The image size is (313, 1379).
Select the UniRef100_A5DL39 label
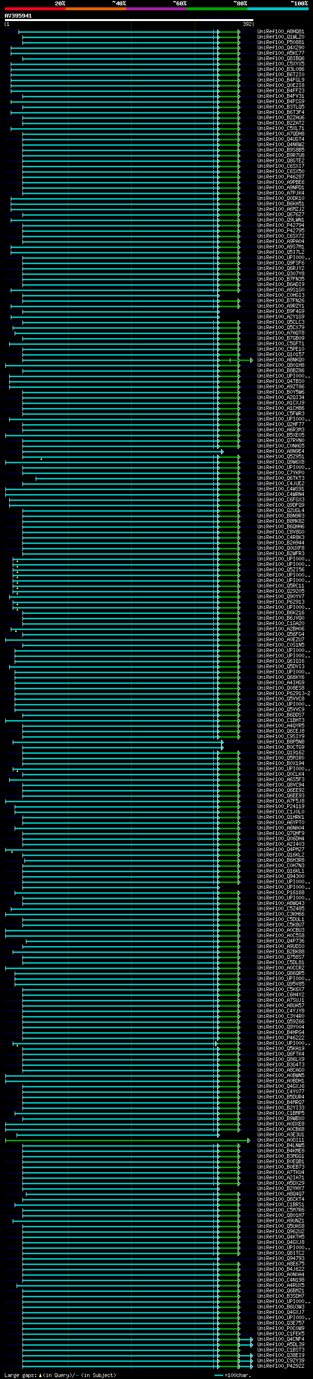[x=281, y=1345]
